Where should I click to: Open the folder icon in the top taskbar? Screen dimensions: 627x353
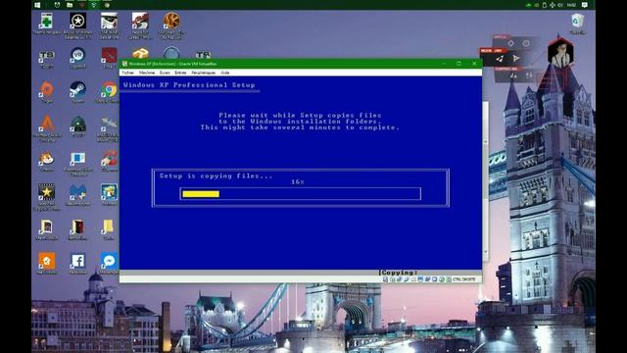(x=70, y=5)
